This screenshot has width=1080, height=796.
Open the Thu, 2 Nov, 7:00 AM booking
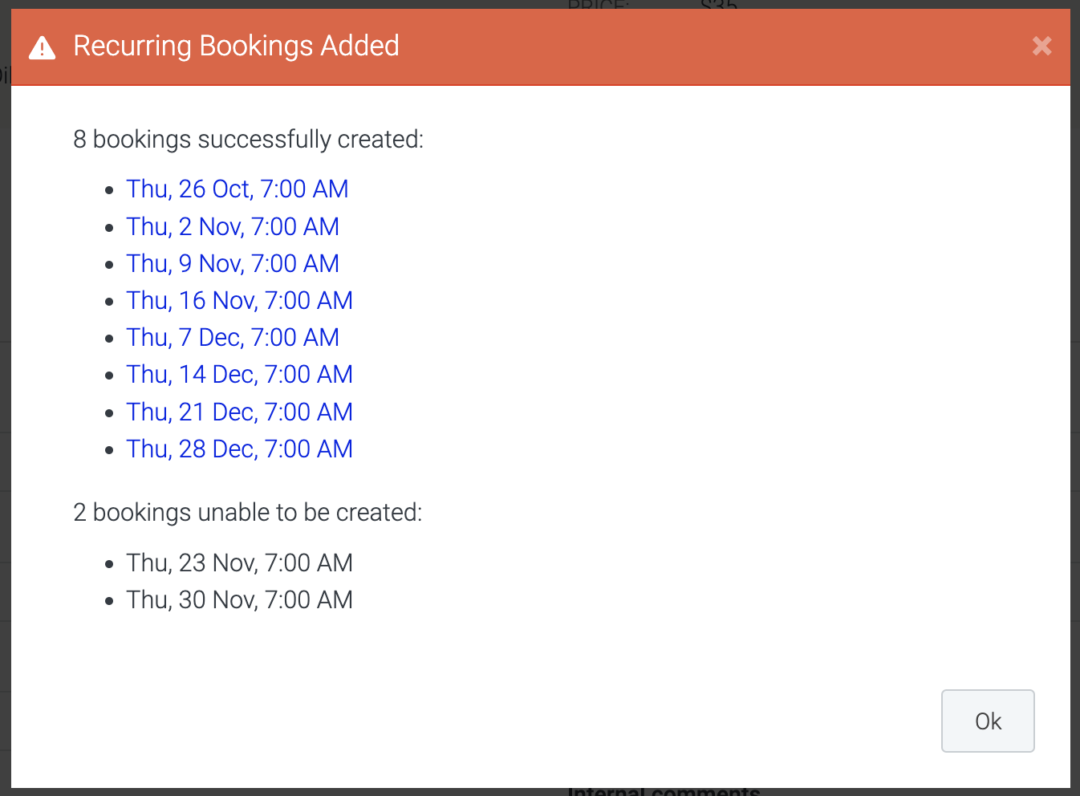[x=233, y=226]
